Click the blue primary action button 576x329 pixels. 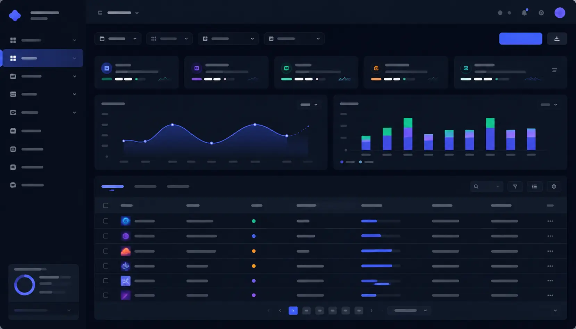[x=520, y=39]
